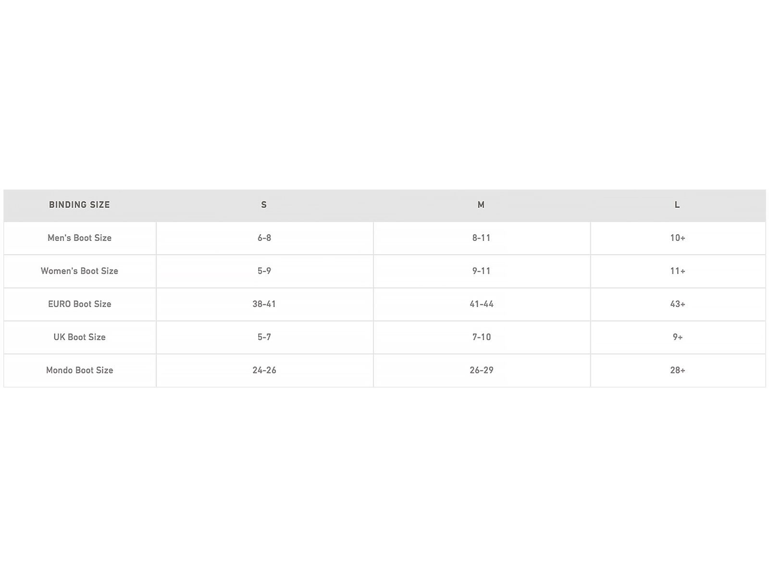Click the 8-11 men's medium cell
769x577 pixels.
[x=482, y=238]
